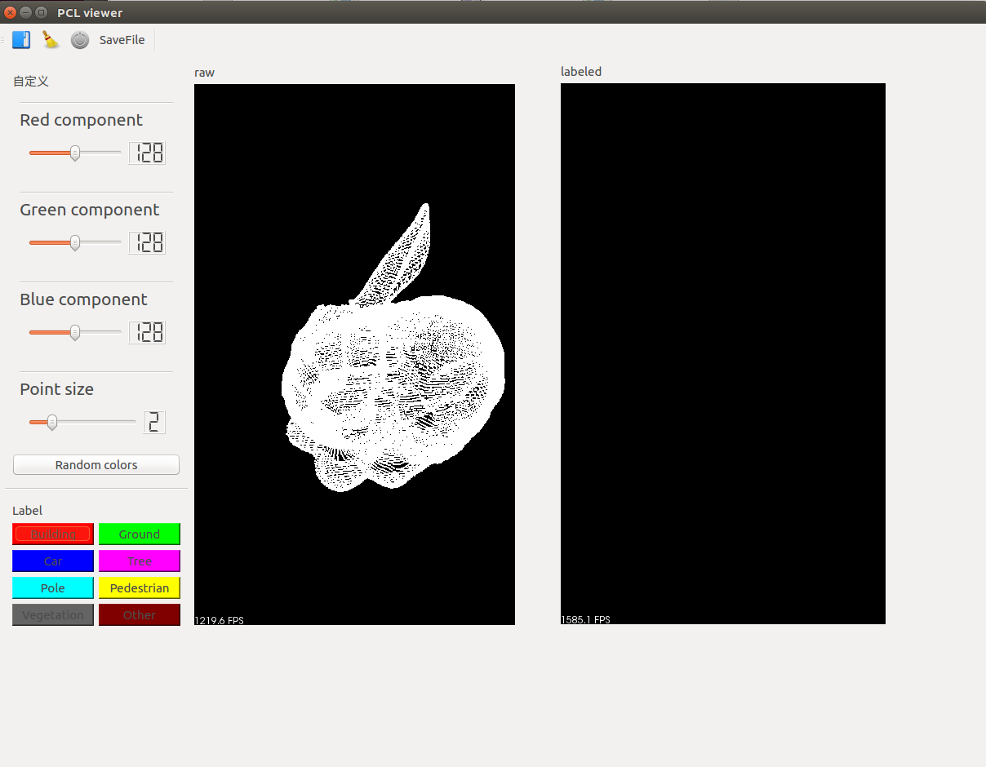Click the blue file open icon
This screenshot has height=767, width=986.
click(x=21, y=40)
